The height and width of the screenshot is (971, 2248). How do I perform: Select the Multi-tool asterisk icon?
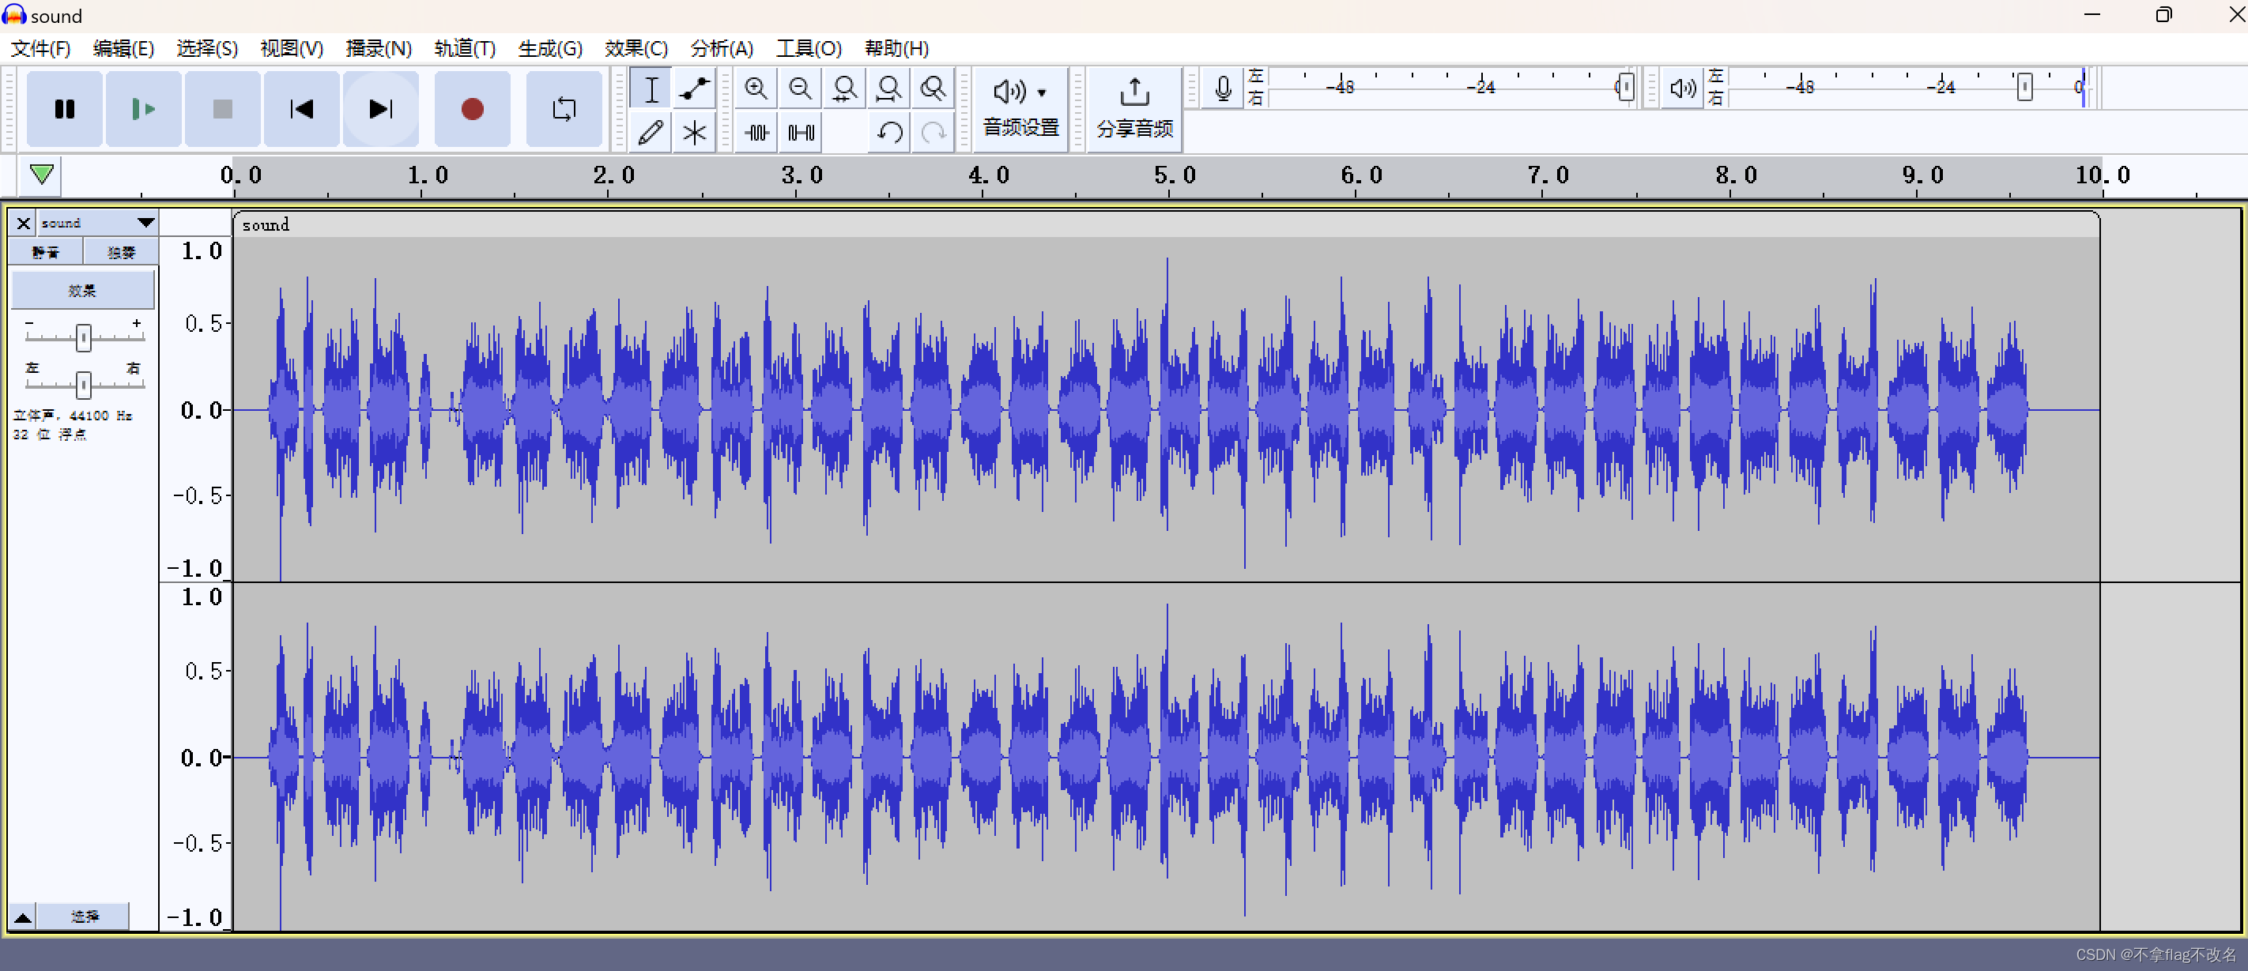click(695, 133)
